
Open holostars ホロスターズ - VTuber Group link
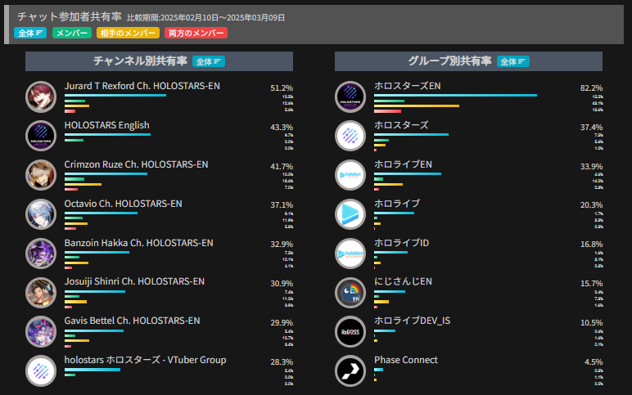(x=145, y=360)
